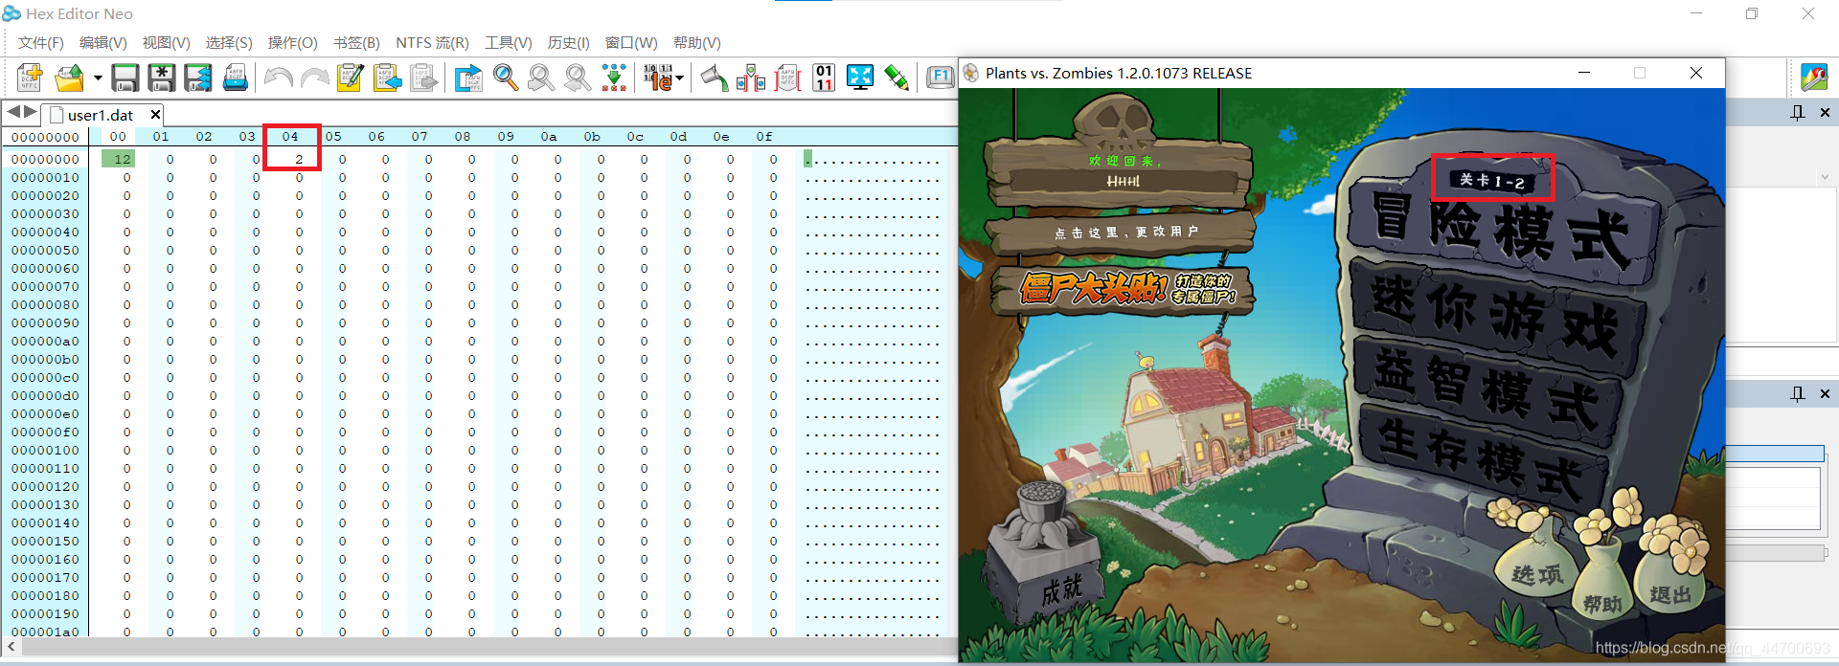The height and width of the screenshot is (666, 1839).
Task: Click the full screen monitor icon
Action: (860, 78)
